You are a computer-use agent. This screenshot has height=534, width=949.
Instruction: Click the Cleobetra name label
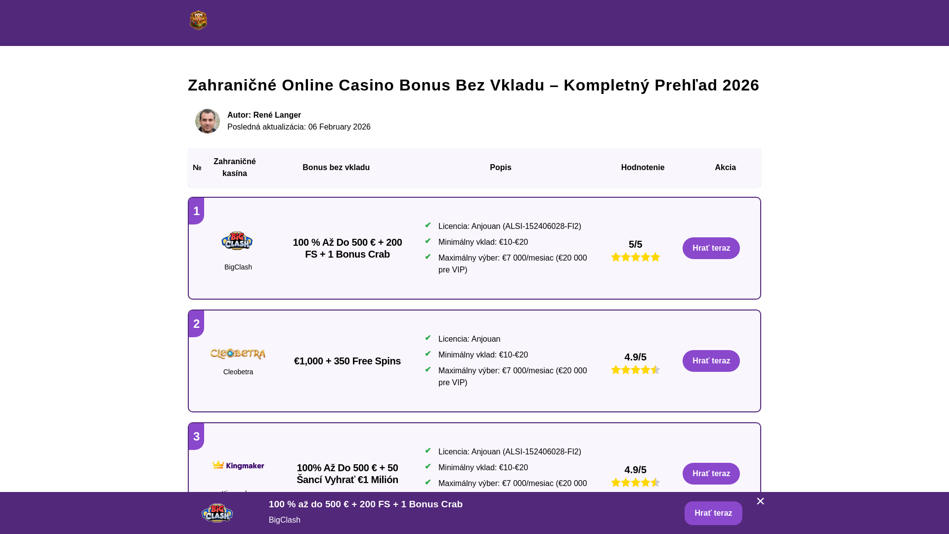point(238,372)
